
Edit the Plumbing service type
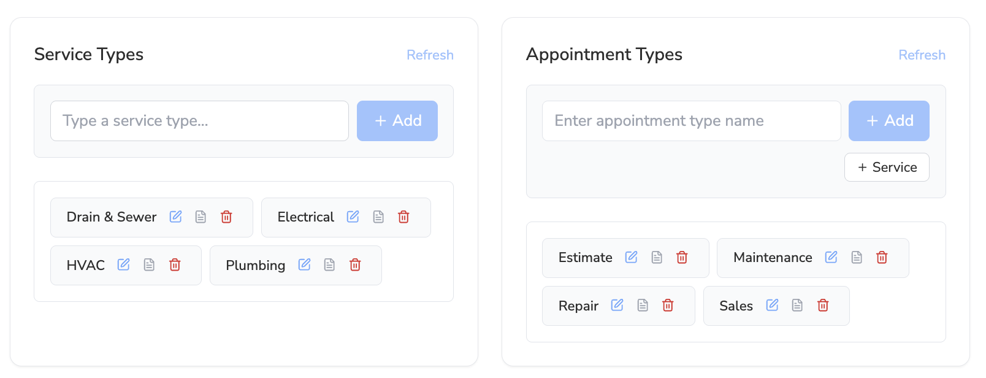[304, 264]
